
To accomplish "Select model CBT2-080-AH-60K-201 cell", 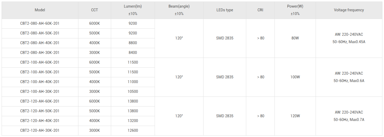I will [x=40, y=23].
